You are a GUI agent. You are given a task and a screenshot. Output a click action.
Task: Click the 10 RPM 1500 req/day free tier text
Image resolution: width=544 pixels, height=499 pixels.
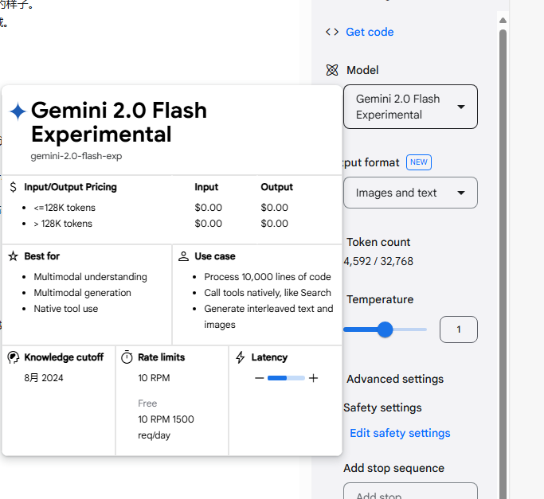(166, 427)
